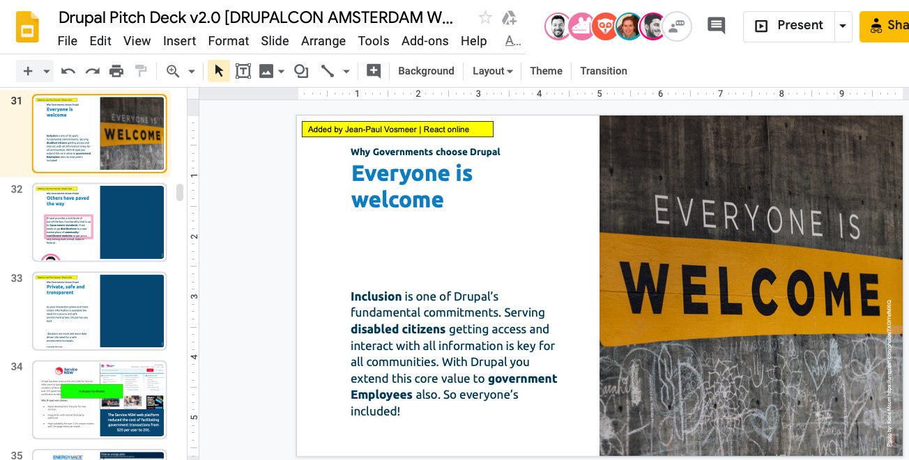The height and width of the screenshot is (460, 909).
Task: Open the Present button's dropdown arrow
Action: pos(843,25)
